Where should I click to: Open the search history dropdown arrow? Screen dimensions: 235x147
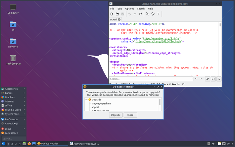191,79
